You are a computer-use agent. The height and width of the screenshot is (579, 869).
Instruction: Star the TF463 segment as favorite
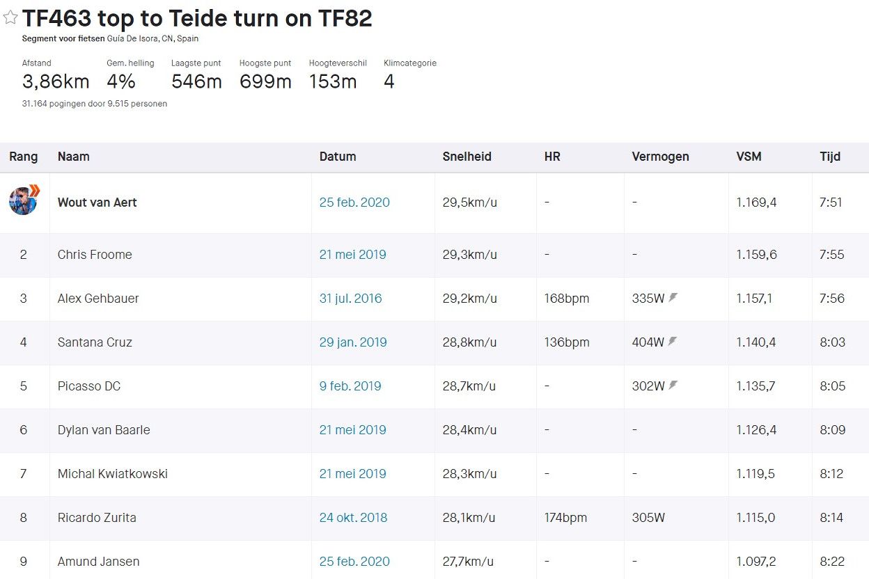(10, 18)
